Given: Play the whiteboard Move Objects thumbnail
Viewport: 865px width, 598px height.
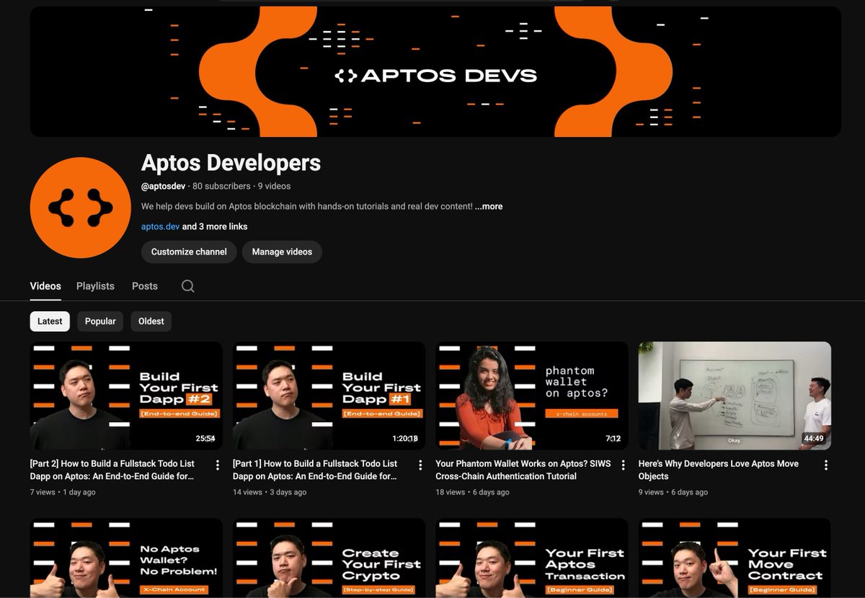Looking at the screenshot, I should 735,396.
